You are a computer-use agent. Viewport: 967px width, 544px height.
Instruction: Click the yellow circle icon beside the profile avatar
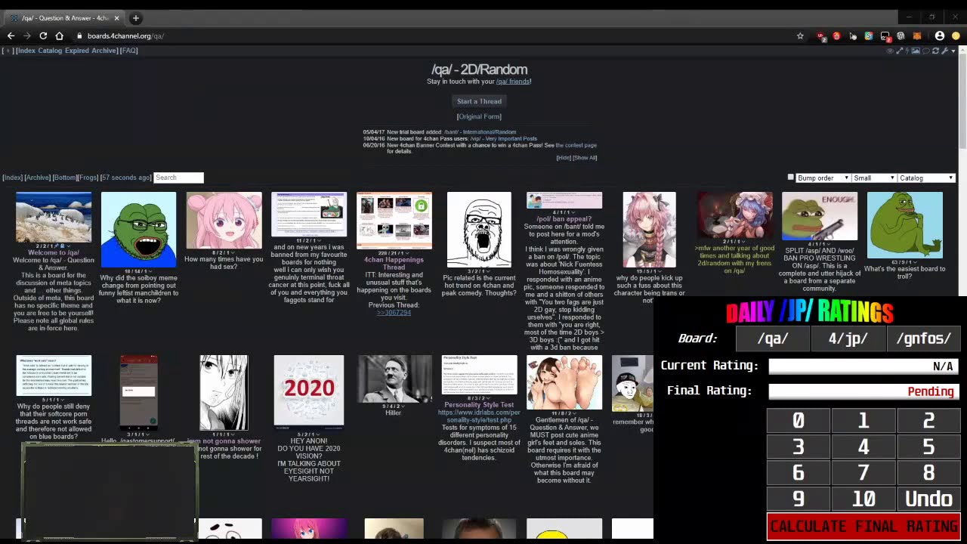[956, 36]
